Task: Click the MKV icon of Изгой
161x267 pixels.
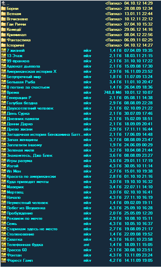Action: (x=3, y=166)
